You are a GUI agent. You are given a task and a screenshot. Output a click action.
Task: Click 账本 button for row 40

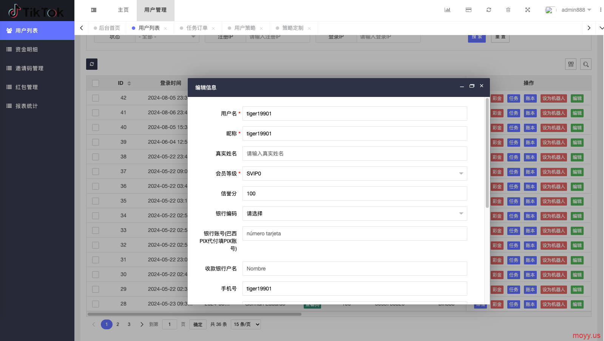pos(530,128)
